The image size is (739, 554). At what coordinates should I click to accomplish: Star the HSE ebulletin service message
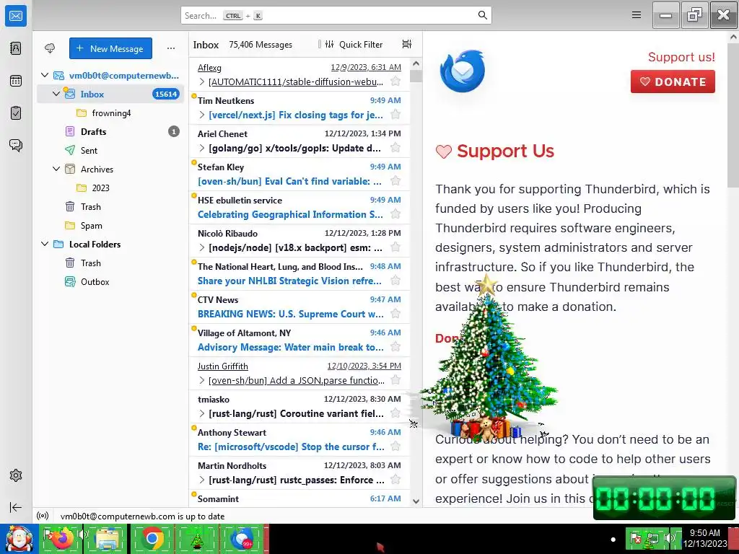(396, 214)
